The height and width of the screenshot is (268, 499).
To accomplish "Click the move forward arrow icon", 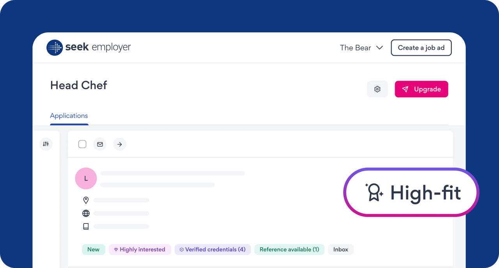I will 120,145.
